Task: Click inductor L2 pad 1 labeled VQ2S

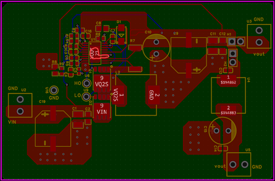Action: 118,95
